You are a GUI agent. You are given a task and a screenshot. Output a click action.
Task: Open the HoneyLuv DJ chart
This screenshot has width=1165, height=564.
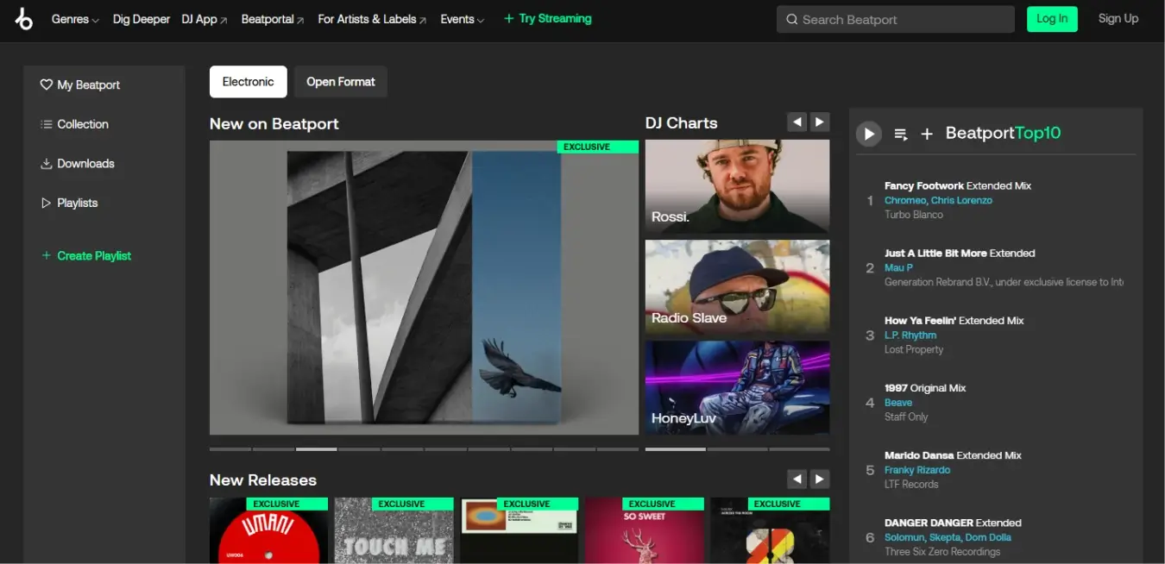coord(737,387)
